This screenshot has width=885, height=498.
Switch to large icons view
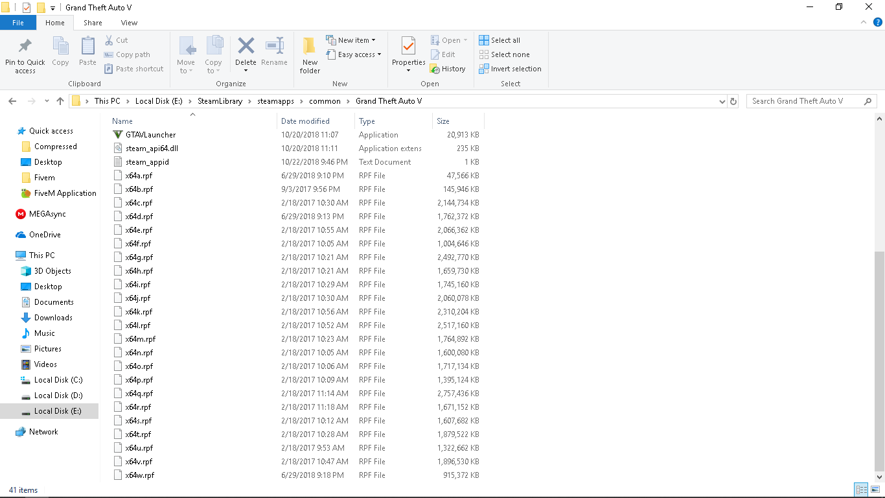[875, 490]
